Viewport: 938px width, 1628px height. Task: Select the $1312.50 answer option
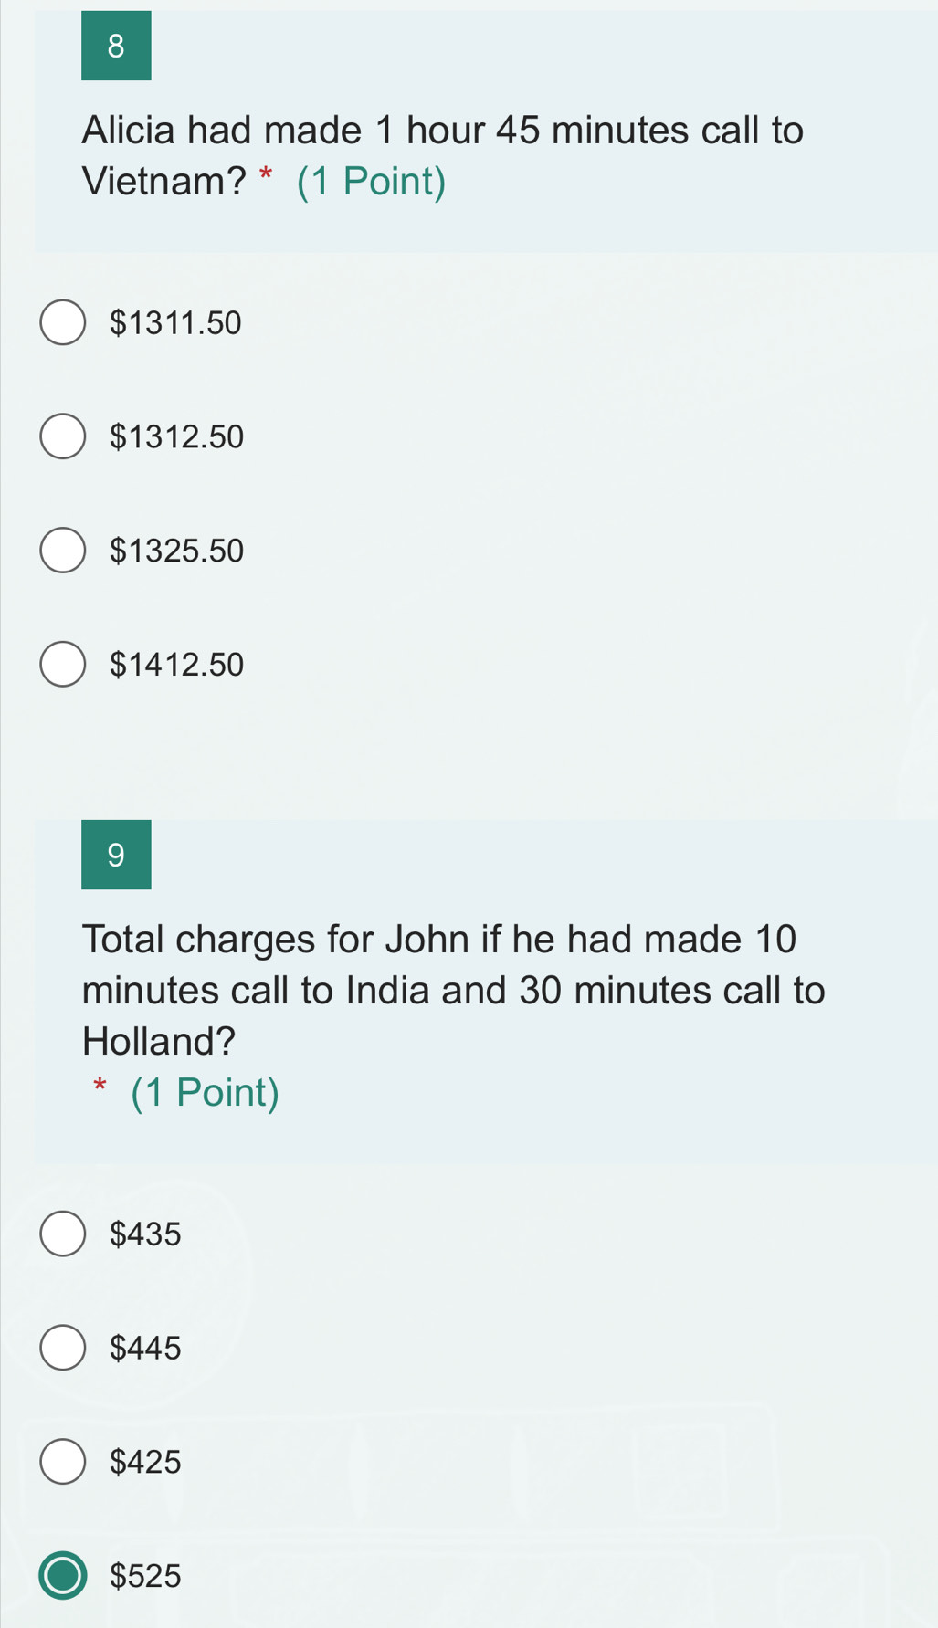pos(62,436)
